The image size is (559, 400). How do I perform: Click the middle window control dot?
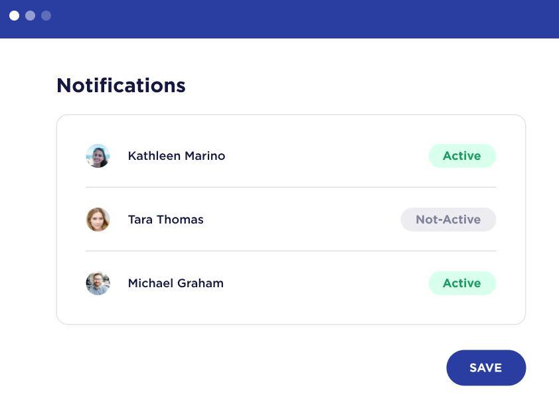pos(30,16)
